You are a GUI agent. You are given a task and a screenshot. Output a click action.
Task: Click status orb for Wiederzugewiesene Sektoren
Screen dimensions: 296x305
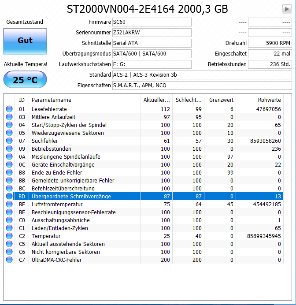9,133
